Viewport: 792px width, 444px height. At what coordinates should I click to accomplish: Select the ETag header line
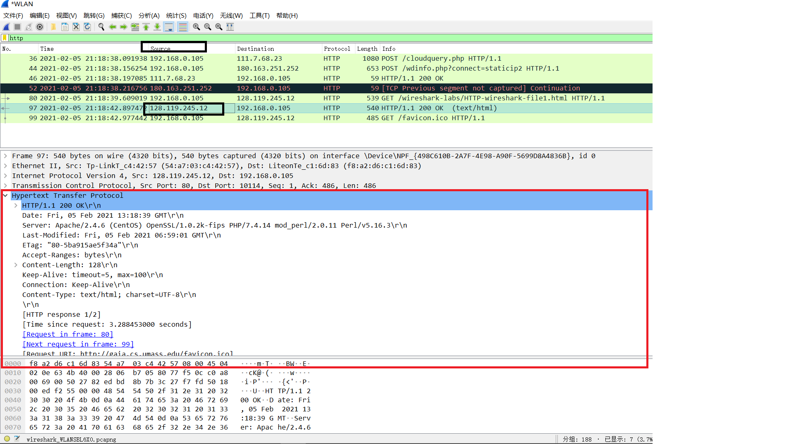tap(80, 245)
